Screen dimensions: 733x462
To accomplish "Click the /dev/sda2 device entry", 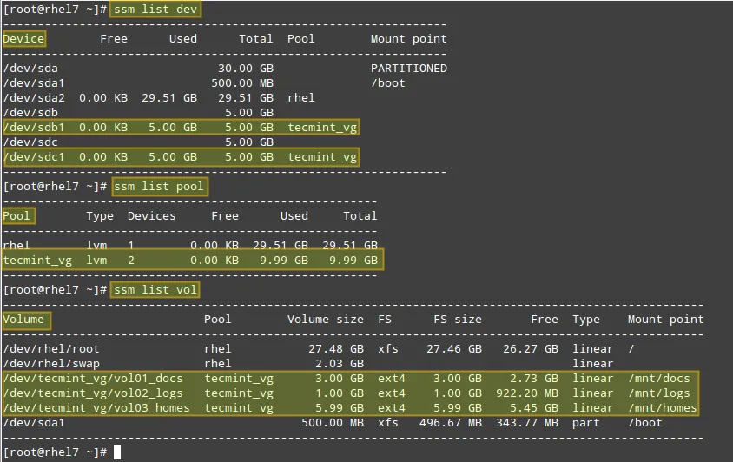I will (30, 98).
